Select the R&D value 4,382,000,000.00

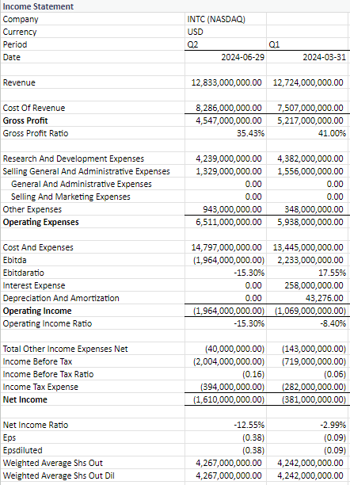tap(310, 158)
